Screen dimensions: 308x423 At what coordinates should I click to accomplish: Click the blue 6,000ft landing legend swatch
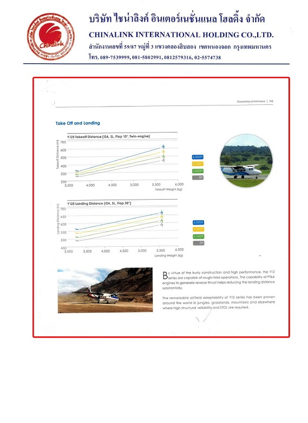199,222
